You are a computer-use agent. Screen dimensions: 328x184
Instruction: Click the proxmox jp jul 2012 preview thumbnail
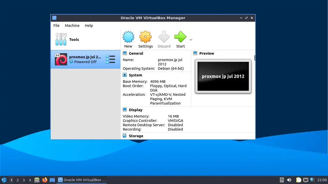tap(223, 76)
